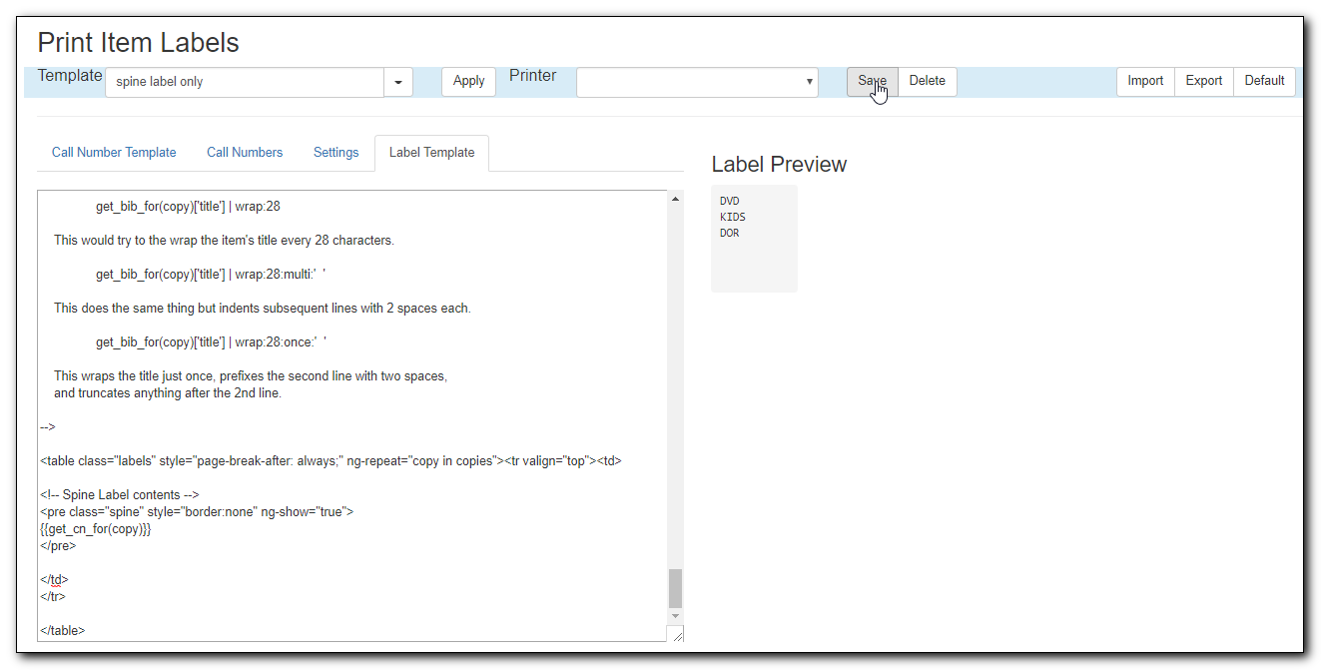Switch to Call Number Template tab
Viewport: 1321px width, 670px height.
coord(114,153)
